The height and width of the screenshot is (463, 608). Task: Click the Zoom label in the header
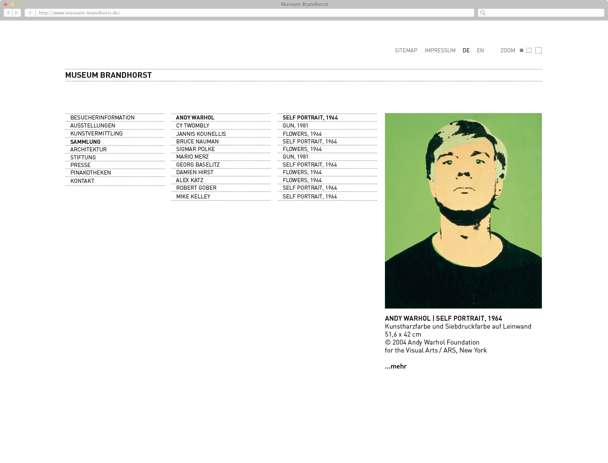click(508, 50)
